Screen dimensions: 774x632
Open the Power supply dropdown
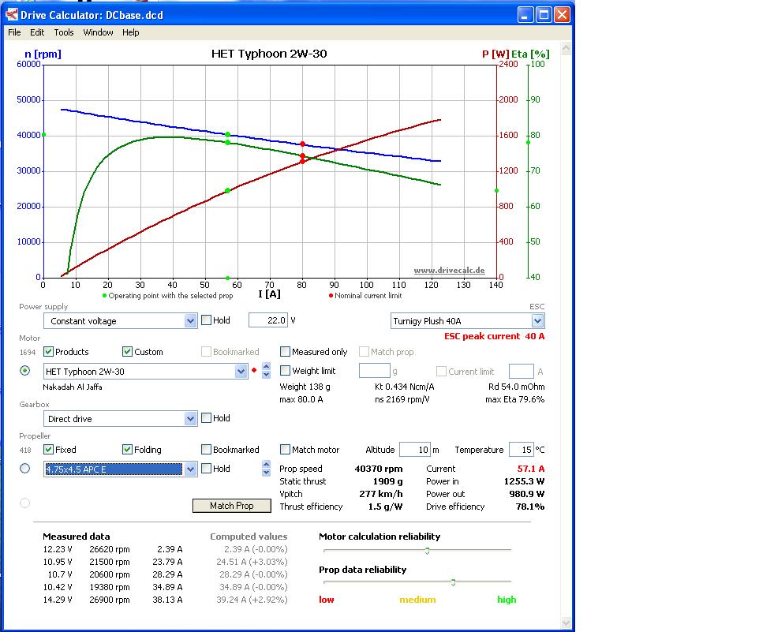click(190, 321)
